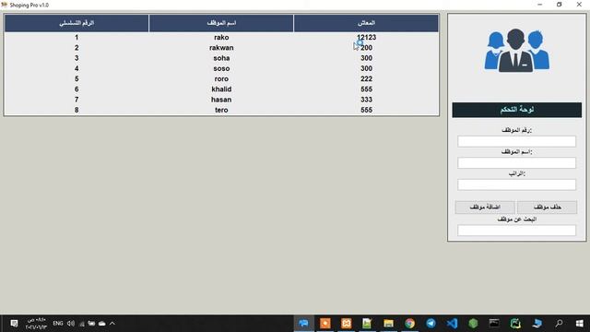Open the taskbar search magnifier
Screen dimensions: 590x332
click(x=559, y=324)
